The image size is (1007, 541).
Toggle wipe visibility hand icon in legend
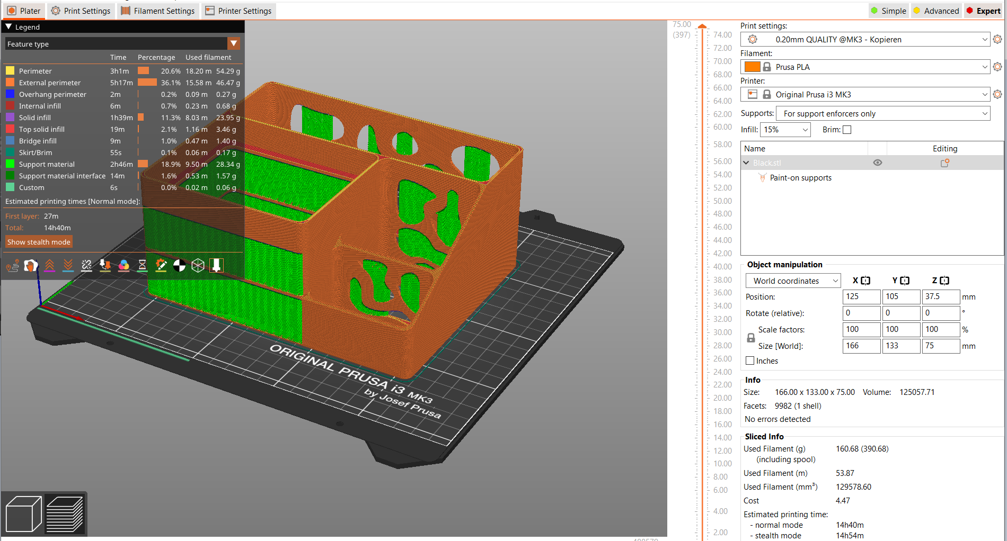(31, 265)
